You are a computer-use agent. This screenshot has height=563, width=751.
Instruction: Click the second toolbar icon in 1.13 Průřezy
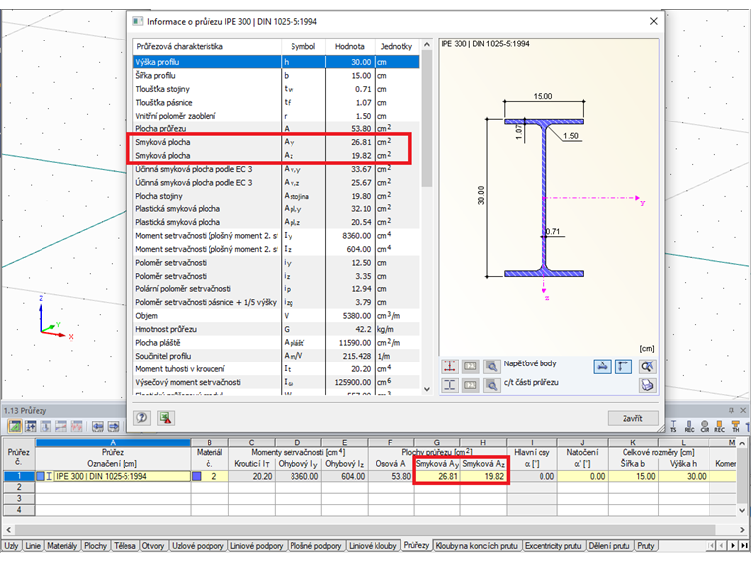tap(31, 426)
